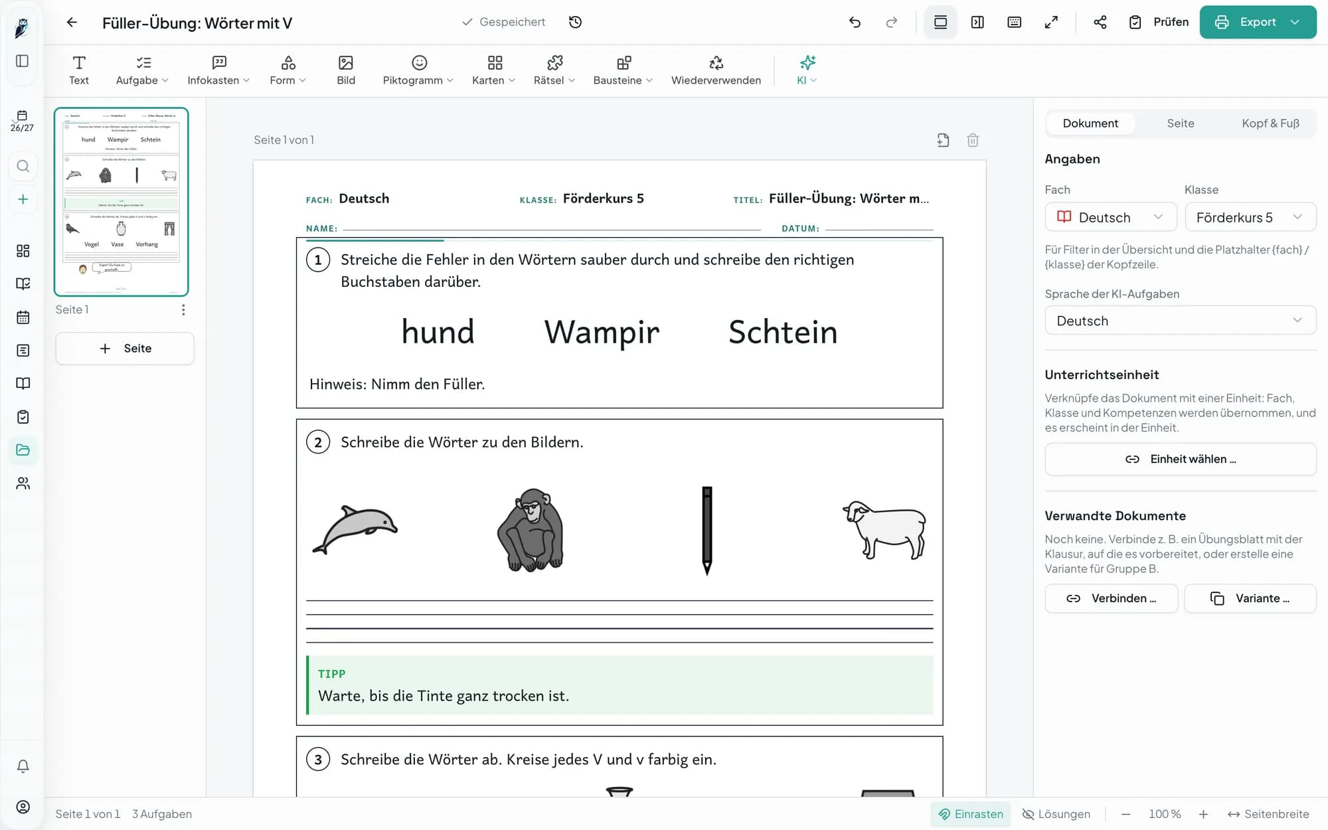1328x830 pixels.
Task: Open Sprache der KI-Aufgaben dropdown
Action: tap(1181, 321)
